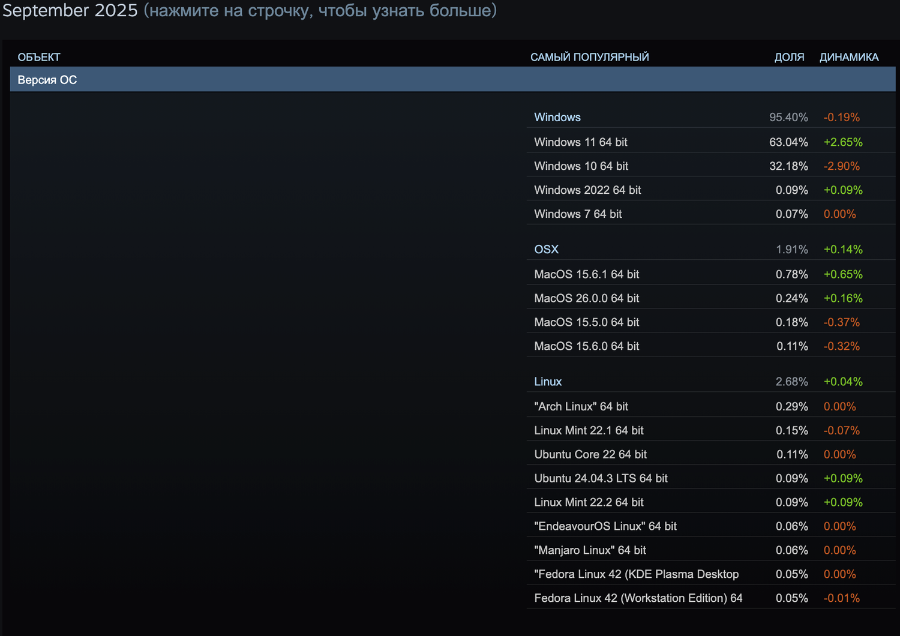This screenshot has height=636, width=900.
Task: Select the Windows 11 64 bit row
Action: 711,142
